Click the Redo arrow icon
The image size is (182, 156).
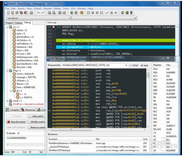43,13
